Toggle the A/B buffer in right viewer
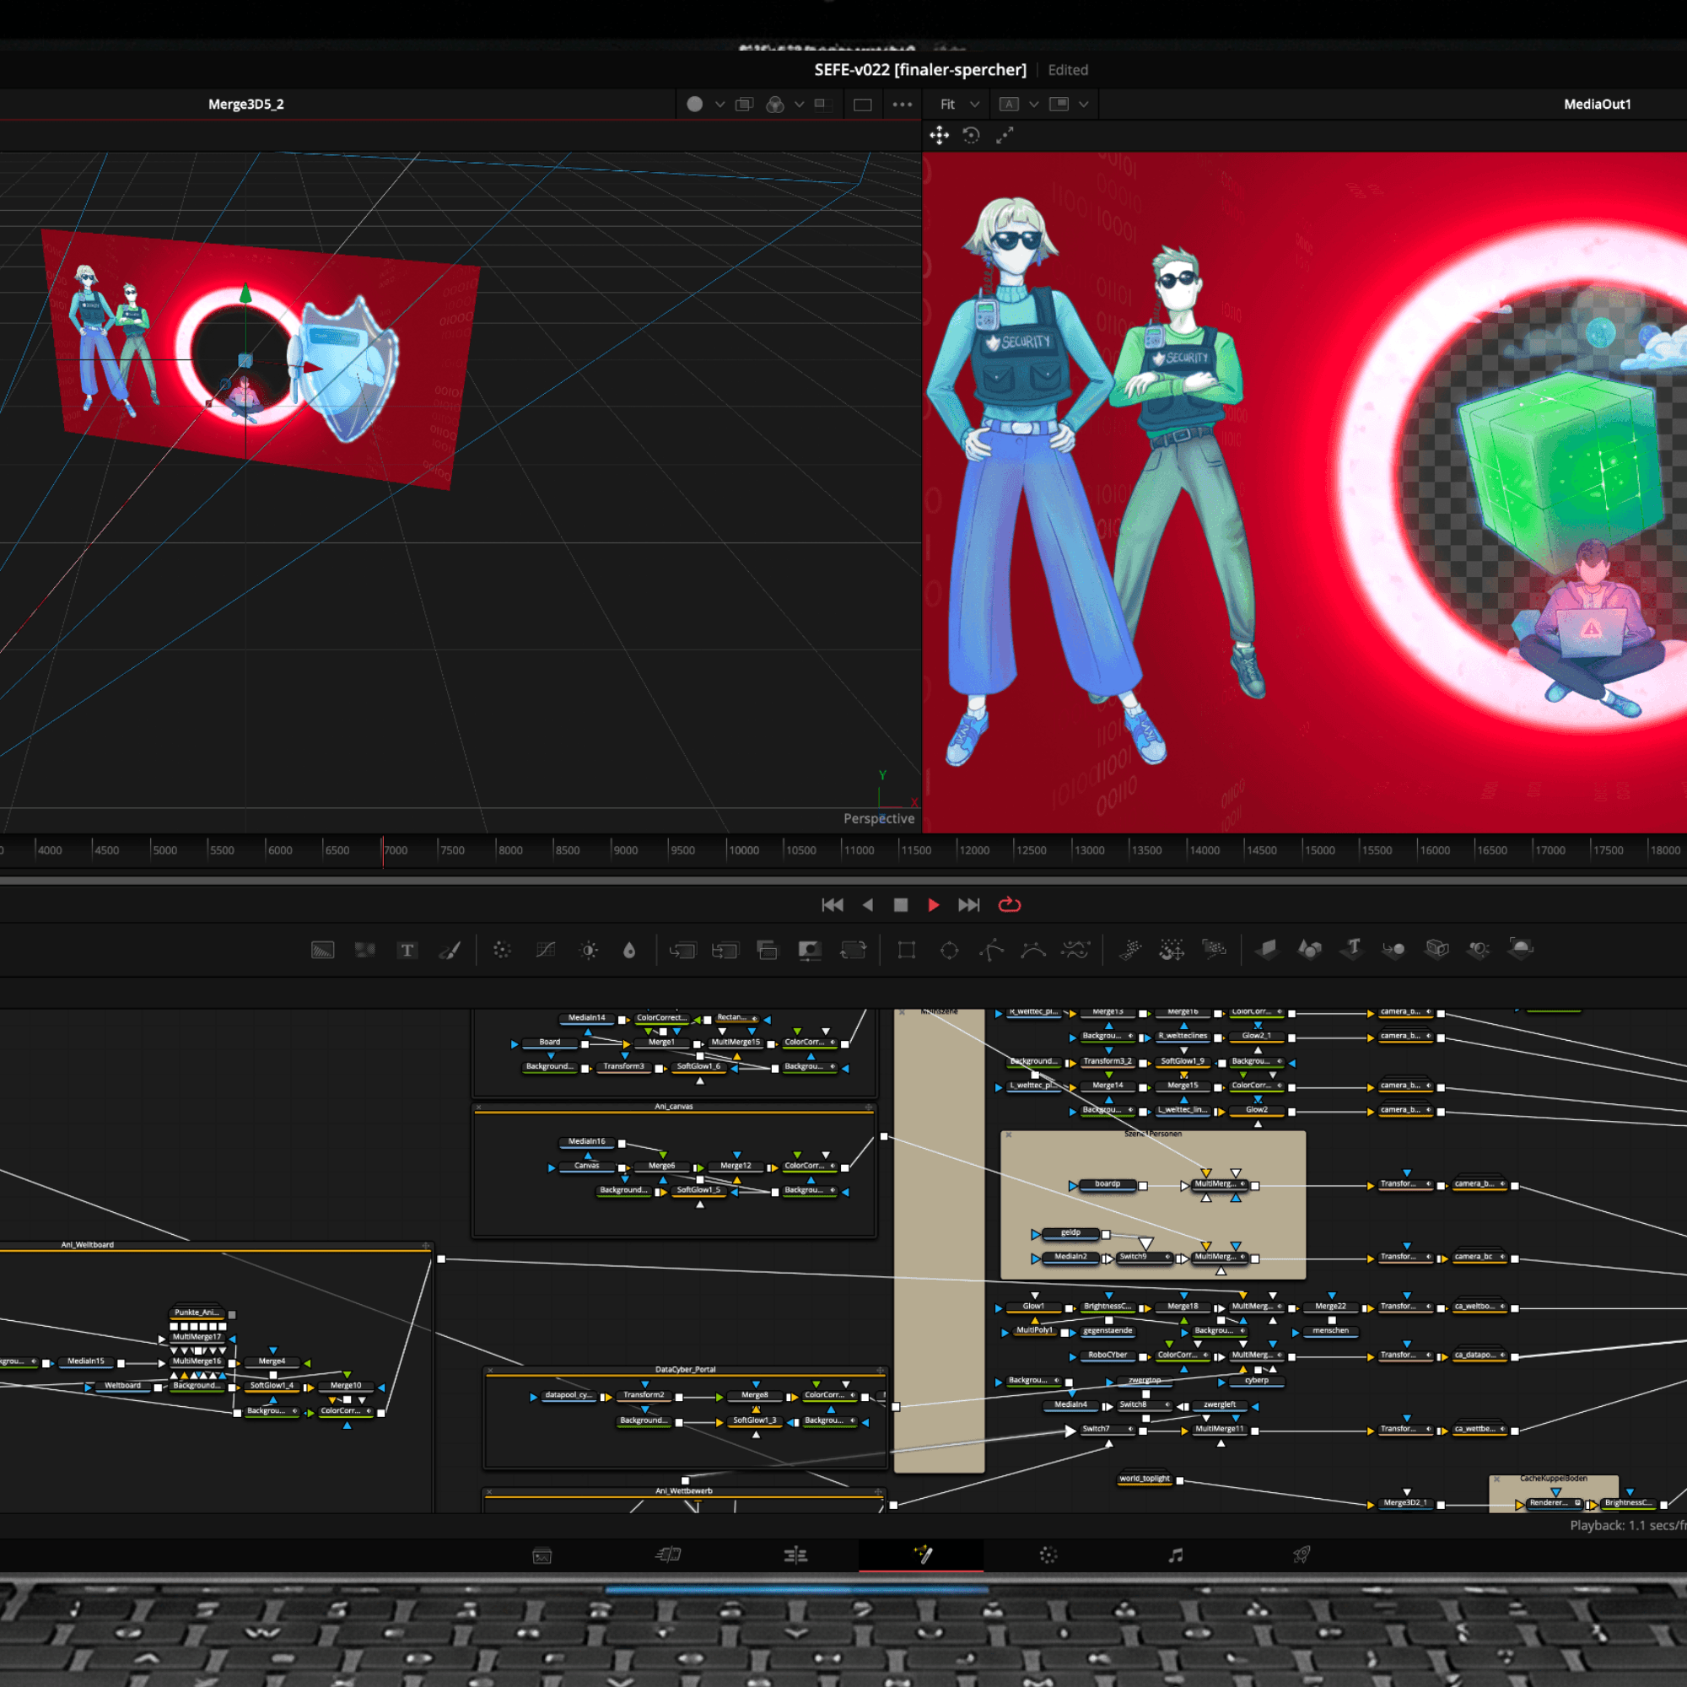1687x1687 pixels. tap(1011, 104)
